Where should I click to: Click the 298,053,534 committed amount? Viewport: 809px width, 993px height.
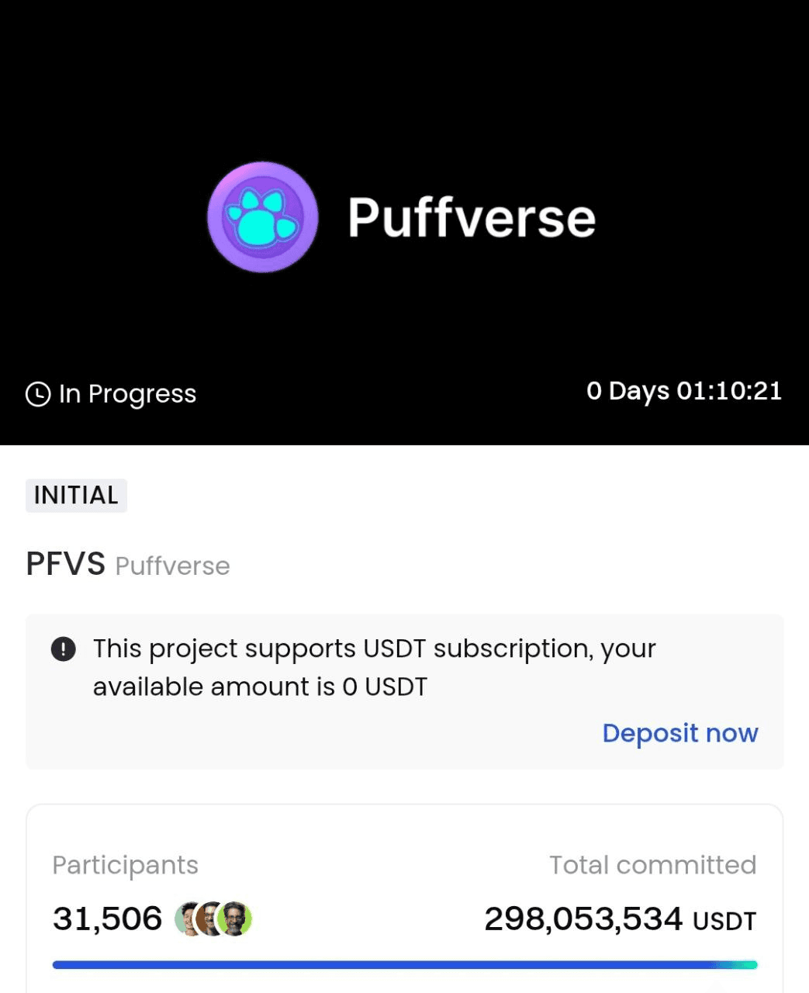(x=583, y=919)
